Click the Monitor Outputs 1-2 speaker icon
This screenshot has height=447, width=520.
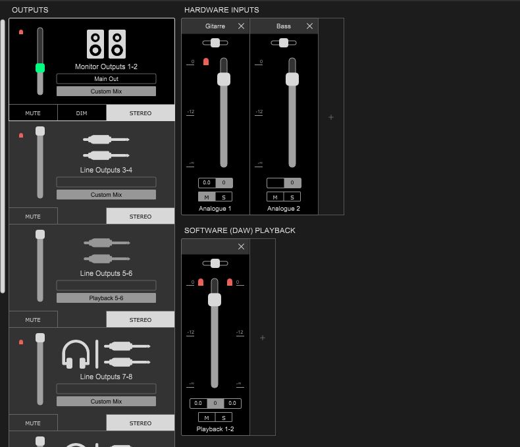106,44
